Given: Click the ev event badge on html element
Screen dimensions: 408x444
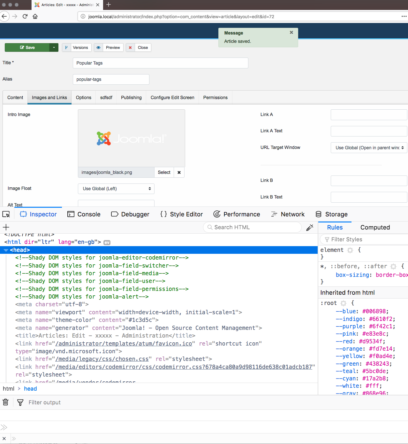Looking at the screenshot, I should click(x=107, y=242).
